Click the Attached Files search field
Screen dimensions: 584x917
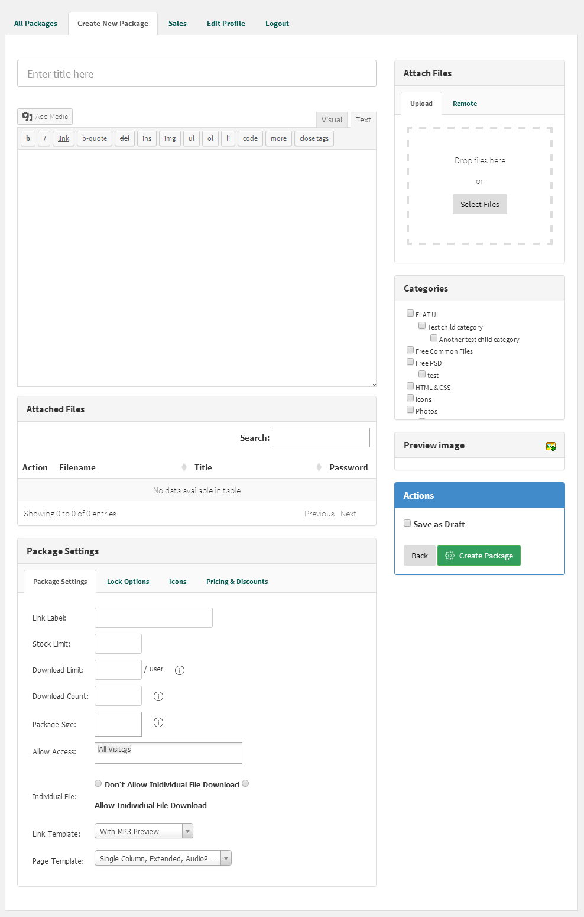point(321,438)
